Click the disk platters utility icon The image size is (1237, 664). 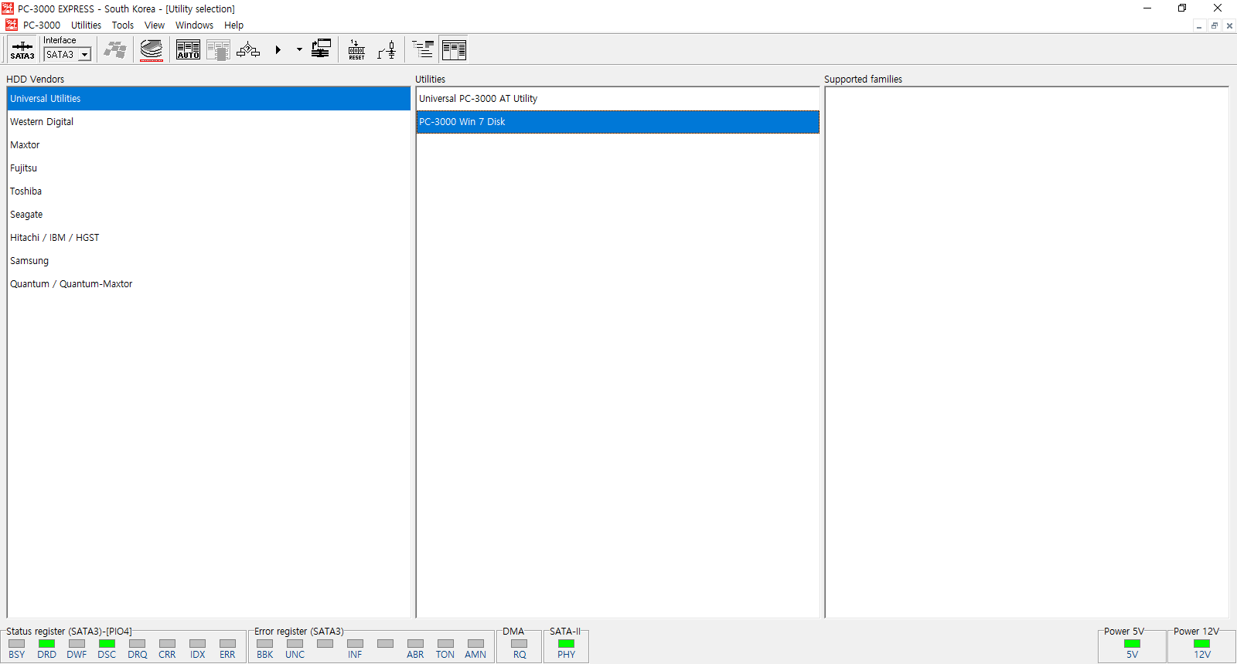pos(152,49)
